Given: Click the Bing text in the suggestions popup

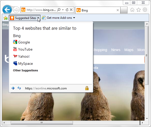Looking at the screenshot, I should [17, 36].
